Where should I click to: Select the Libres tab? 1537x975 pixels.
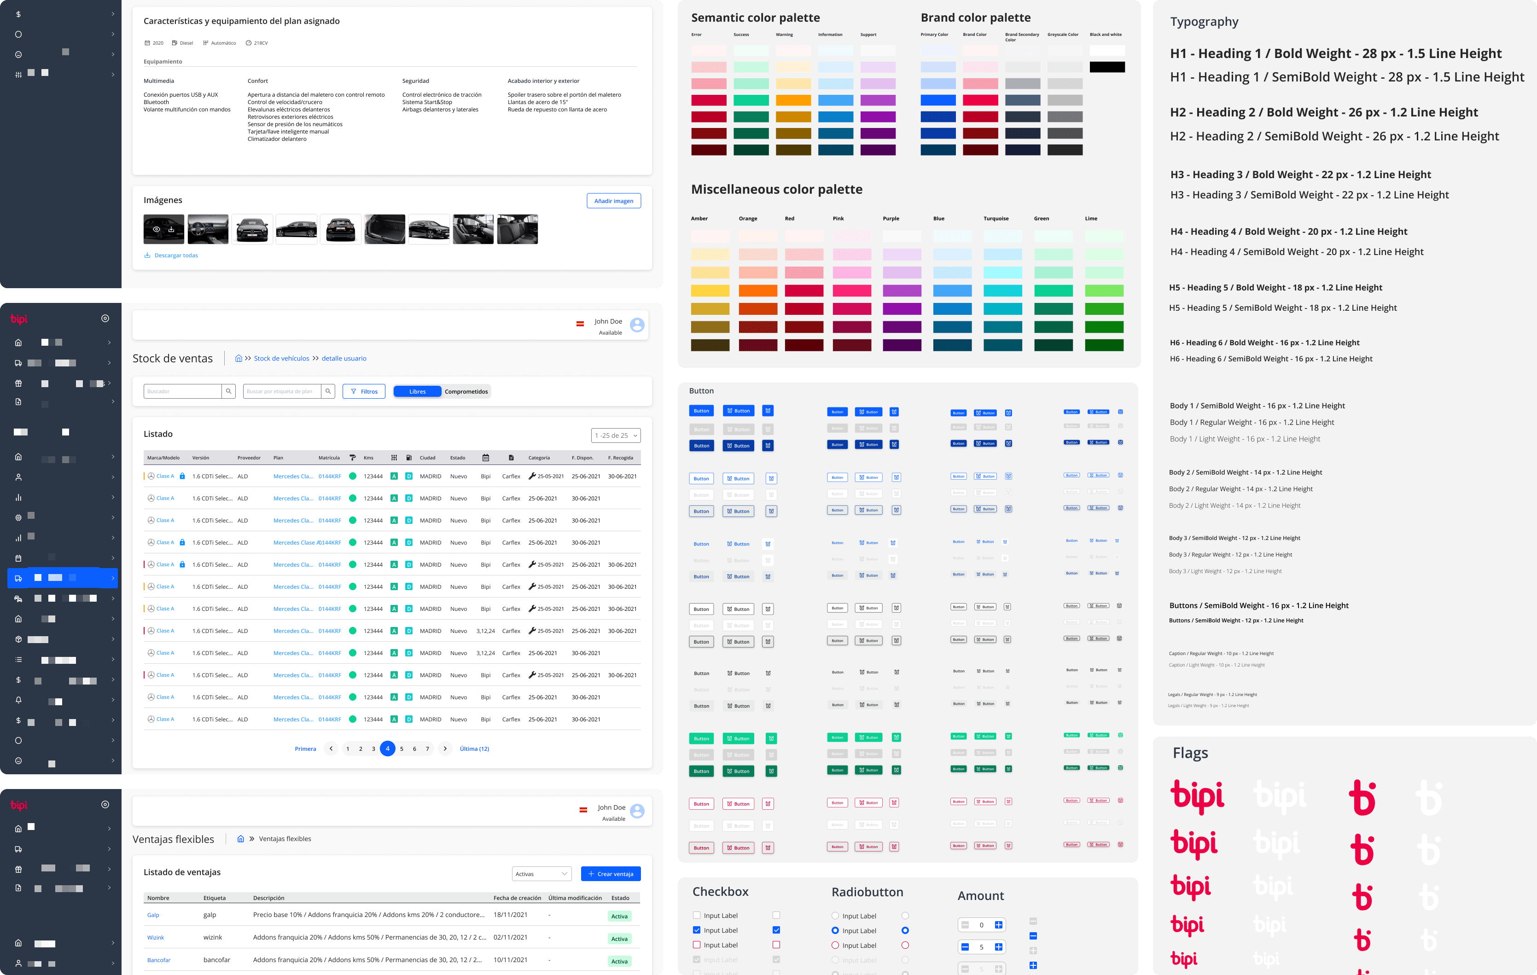click(x=418, y=392)
